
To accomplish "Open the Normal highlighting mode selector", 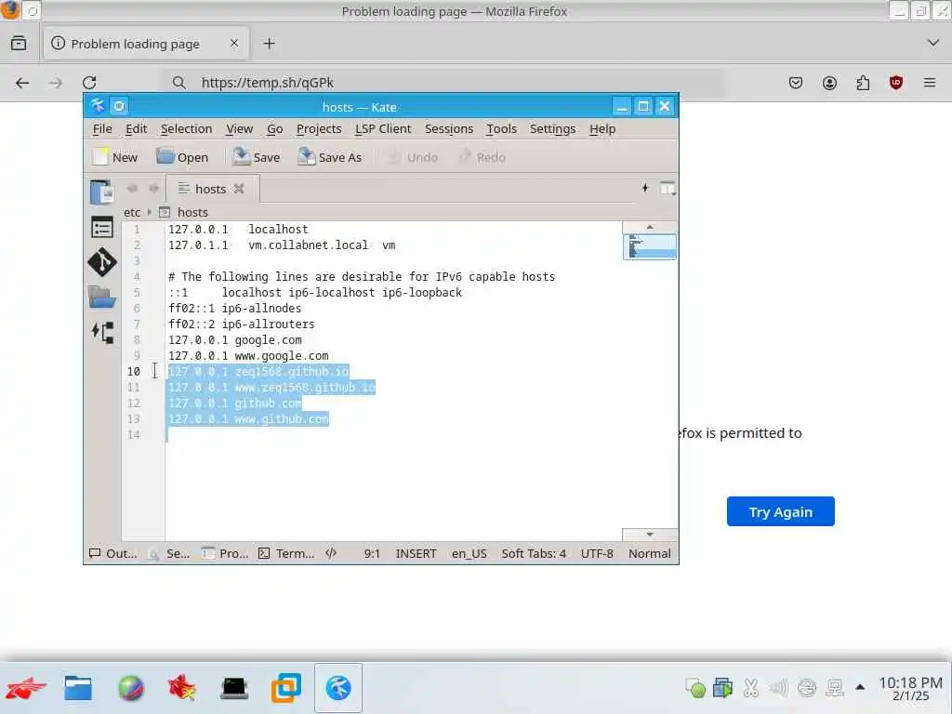I will click(650, 554).
